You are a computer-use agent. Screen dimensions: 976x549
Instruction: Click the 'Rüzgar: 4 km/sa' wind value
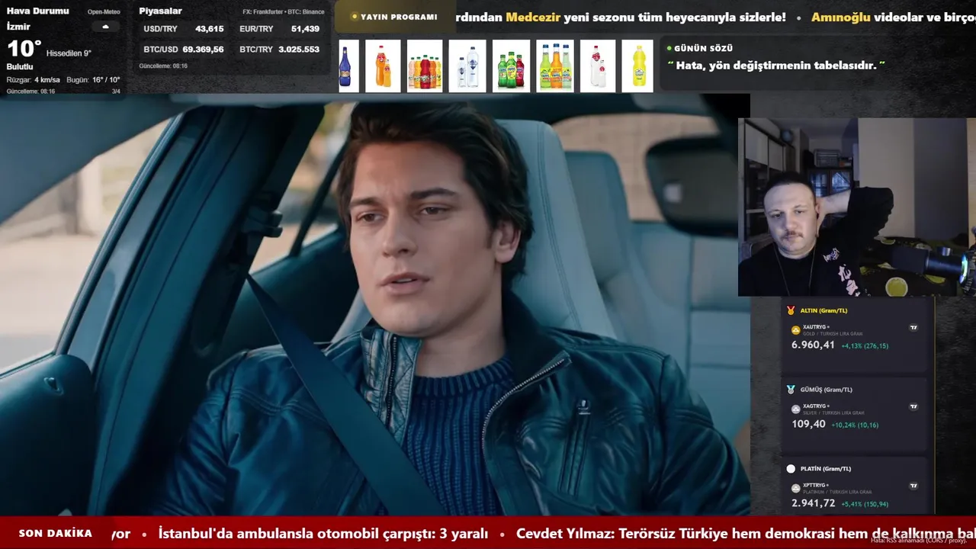click(34, 80)
